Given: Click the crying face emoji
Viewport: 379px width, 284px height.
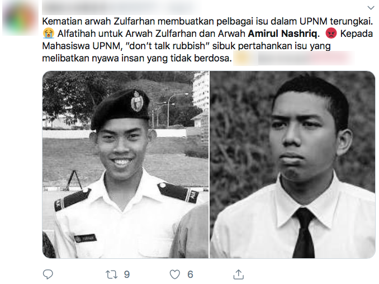Looking at the screenshot, I should (x=48, y=34).
